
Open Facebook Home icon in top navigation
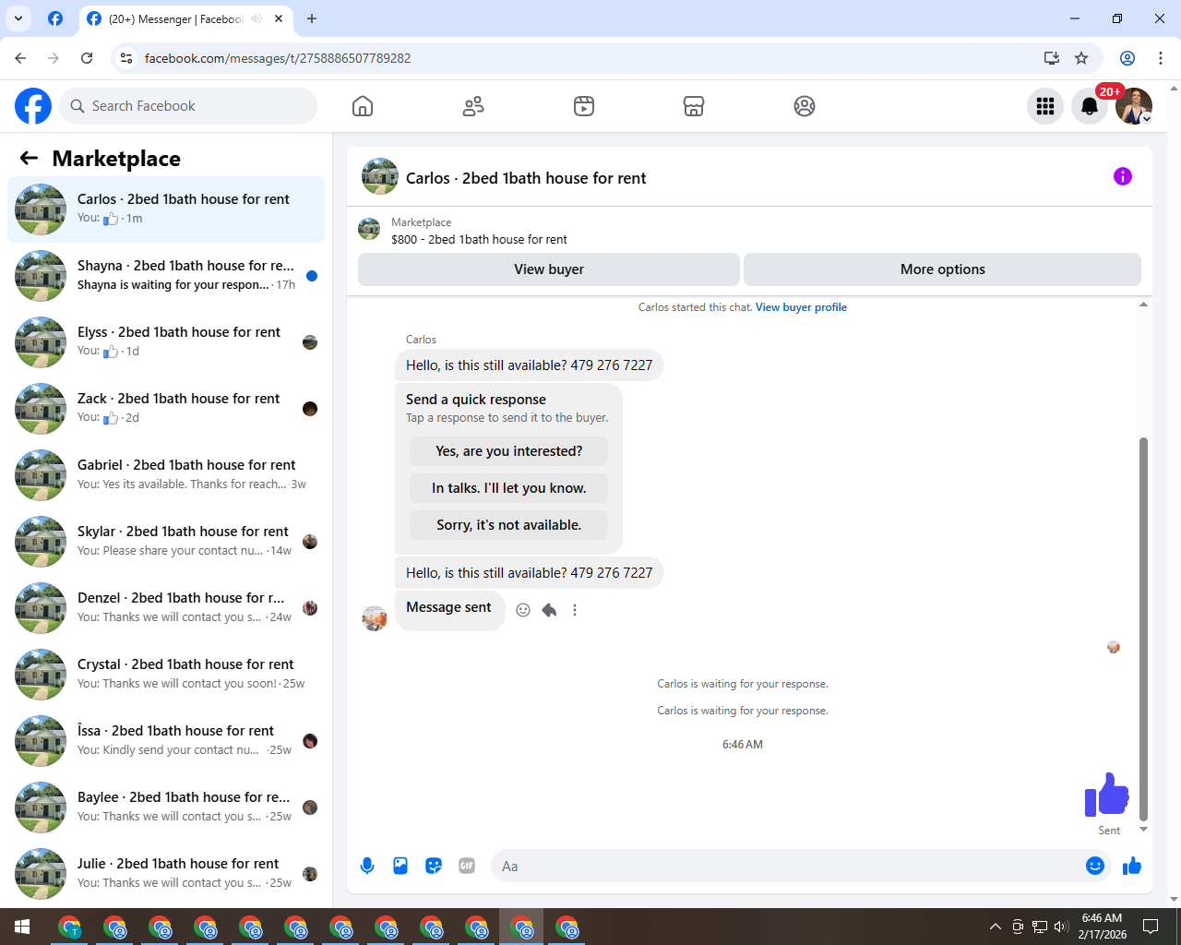point(363,106)
